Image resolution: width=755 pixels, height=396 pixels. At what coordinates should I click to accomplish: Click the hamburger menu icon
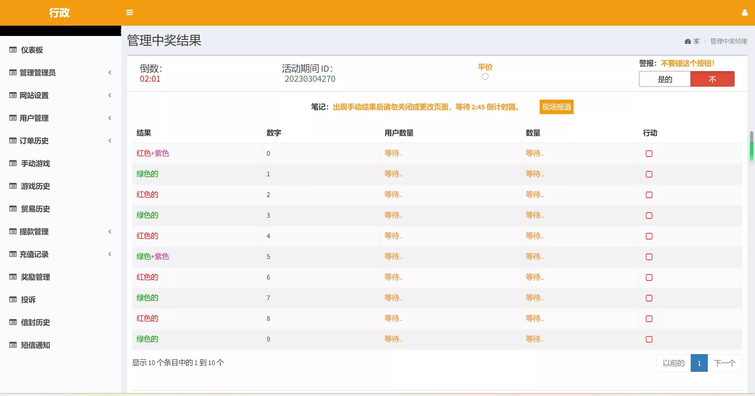tap(129, 12)
